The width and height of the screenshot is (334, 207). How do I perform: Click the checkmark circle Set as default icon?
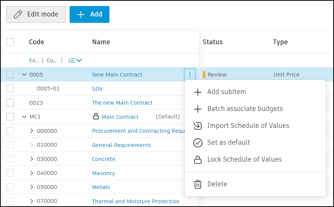point(197,142)
